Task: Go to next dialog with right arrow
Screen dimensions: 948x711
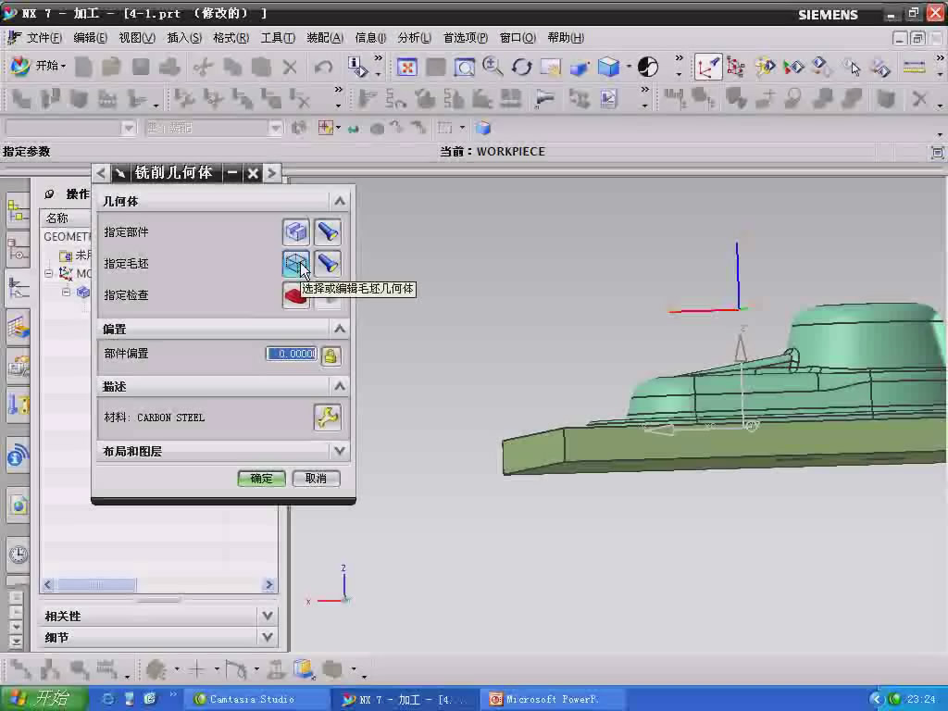Action: (x=272, y=173)
